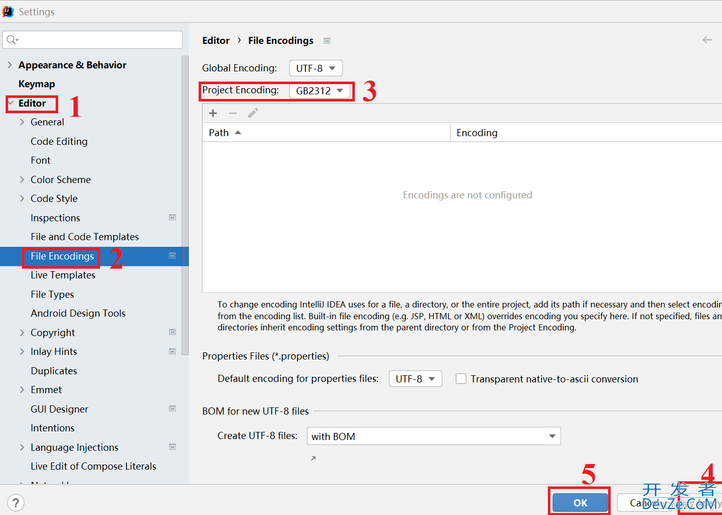Click the minus icon to remove path

tap(233, 113)
